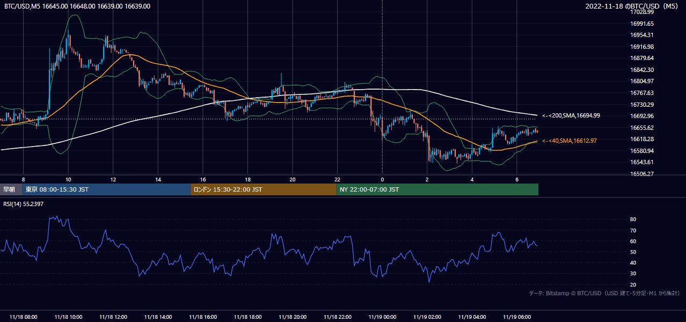Click price axis value 16879.64
The width and height of the screenshot is (686, 322).
point(642,58)
